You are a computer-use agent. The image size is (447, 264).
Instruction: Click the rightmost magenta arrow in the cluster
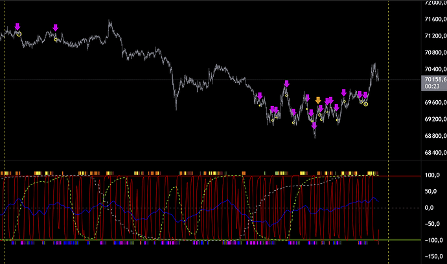tap(366, 95)
